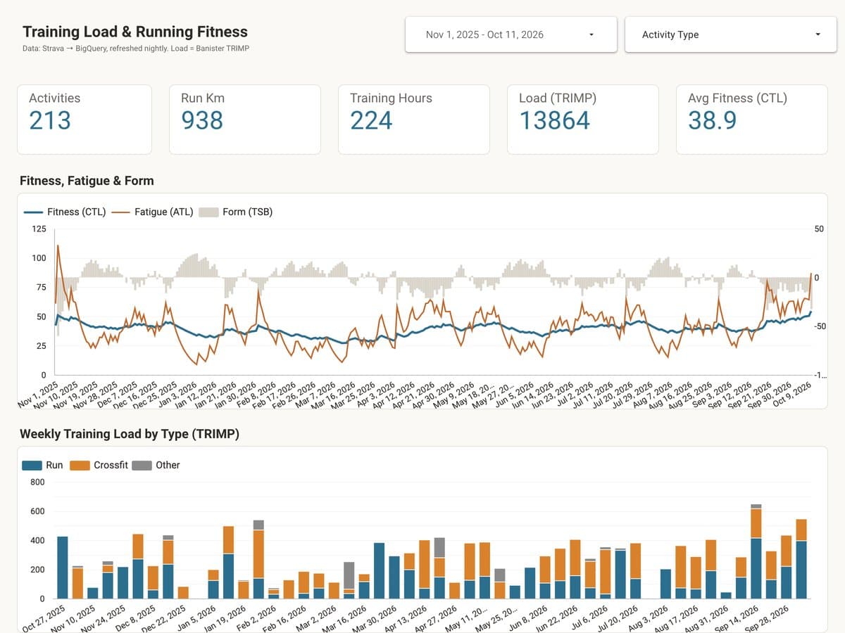
Task: Toggle the Fitness (CTL) legend entry
Action: (65, 212)
